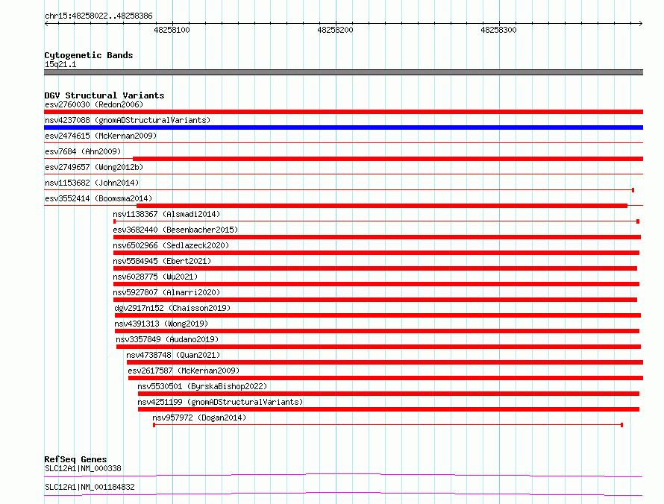
Task: Select esv2749657 (Wong2012b) variant label
Action: click(x=94, y=167)
